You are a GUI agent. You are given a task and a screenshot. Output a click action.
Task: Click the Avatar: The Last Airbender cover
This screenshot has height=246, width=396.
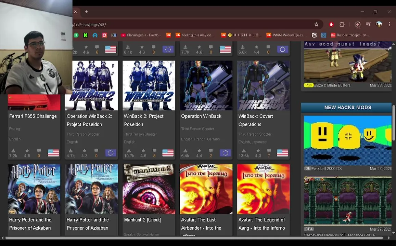(206, 189)
